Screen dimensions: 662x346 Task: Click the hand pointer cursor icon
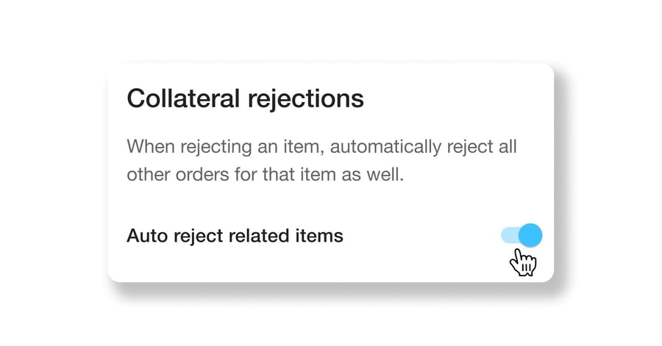tap(524, 262)
